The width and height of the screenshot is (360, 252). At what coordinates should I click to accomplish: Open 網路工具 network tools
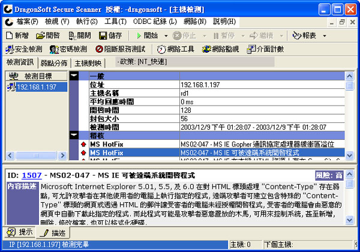(176, 49)
